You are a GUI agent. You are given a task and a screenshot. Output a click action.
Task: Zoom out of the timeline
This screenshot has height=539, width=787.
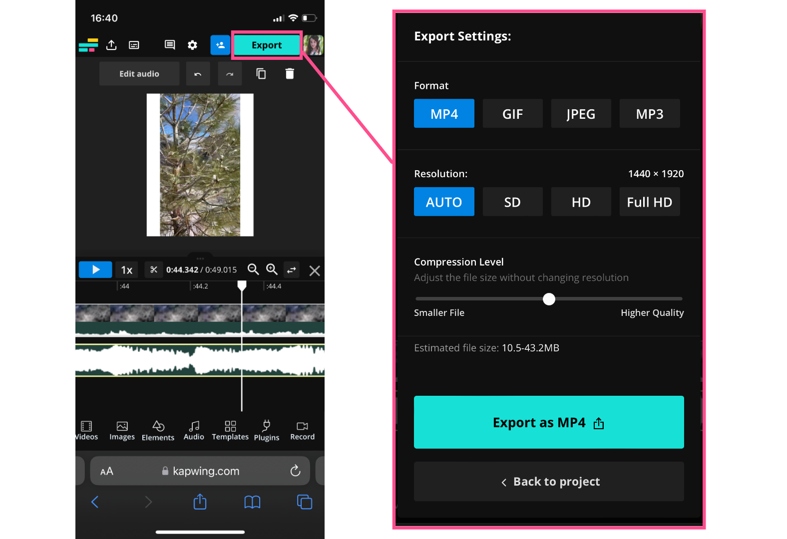(253, 269)
